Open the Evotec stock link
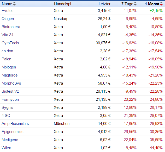 click(x=7, y=11)
